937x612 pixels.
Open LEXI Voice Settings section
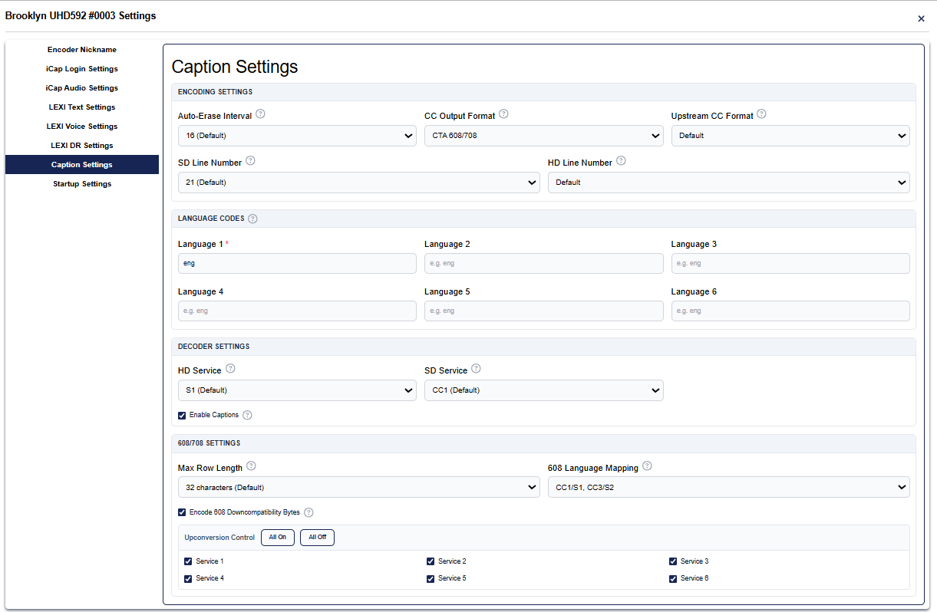coord(82,127)
